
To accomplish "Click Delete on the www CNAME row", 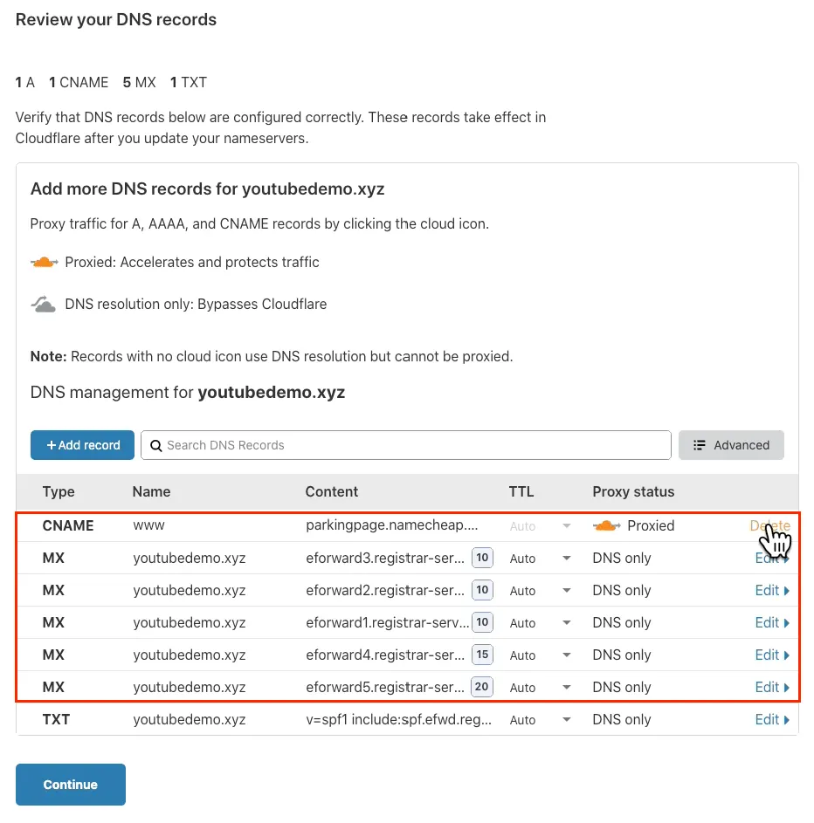I will 769,525.
